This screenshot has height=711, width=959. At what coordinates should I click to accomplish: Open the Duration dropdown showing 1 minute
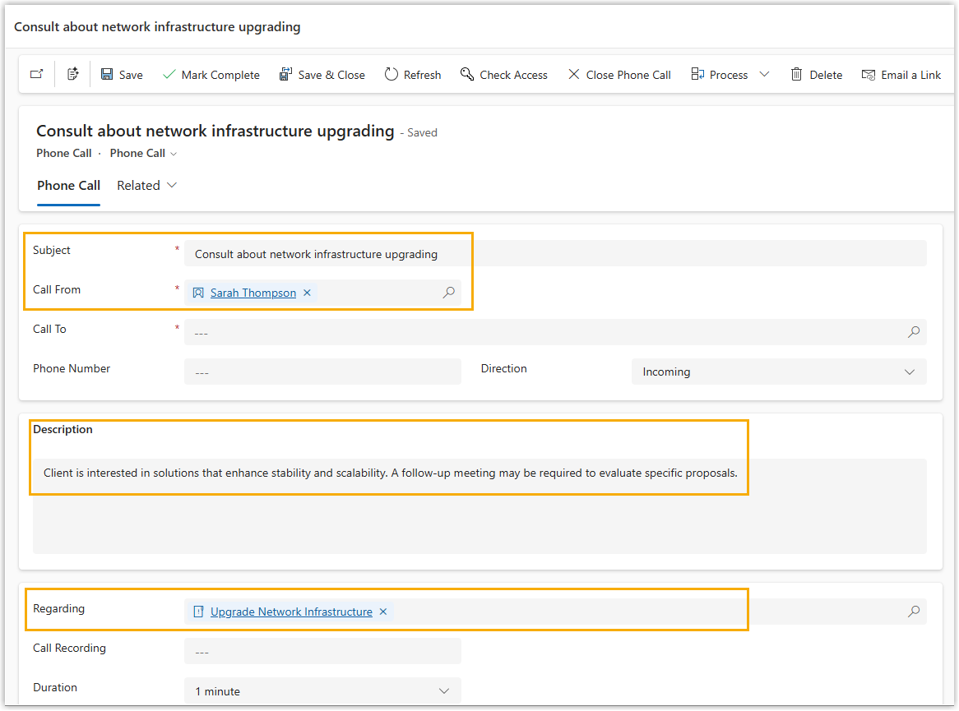tap(322, 691)
